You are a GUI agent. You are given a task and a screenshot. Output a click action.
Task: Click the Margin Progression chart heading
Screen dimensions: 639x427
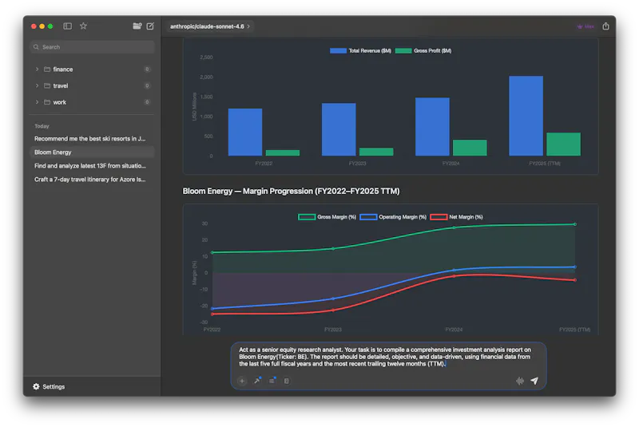[x=291, y=191]
